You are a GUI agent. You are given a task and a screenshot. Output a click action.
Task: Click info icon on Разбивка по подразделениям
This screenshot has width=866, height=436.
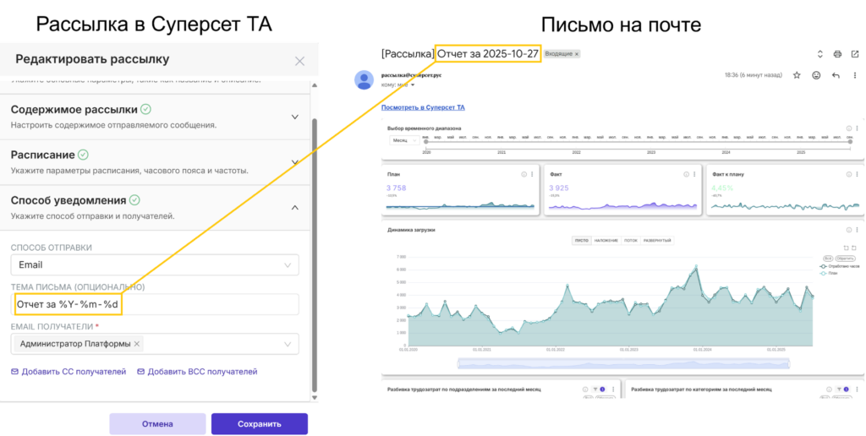tap(585, 390)
